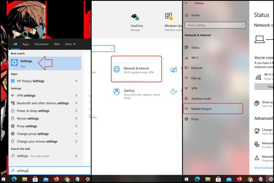
Task: Expand the Mouse settings result chevron
Action: point(76,118)
